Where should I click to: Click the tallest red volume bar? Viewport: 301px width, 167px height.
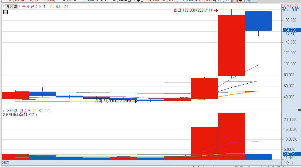231,136
